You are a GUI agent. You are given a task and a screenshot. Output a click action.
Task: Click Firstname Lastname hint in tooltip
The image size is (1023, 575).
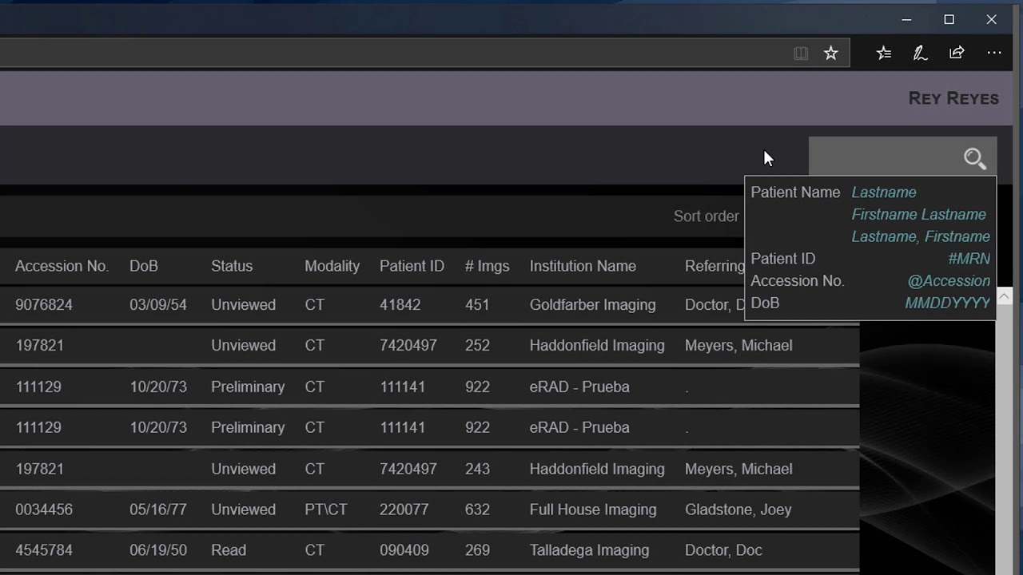(x=918, y=215)
